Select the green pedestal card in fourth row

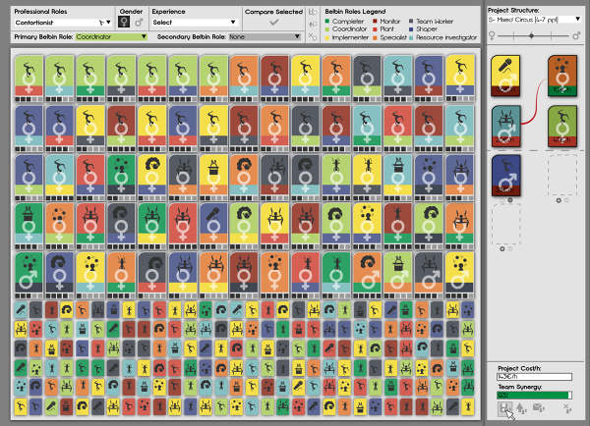29,226
